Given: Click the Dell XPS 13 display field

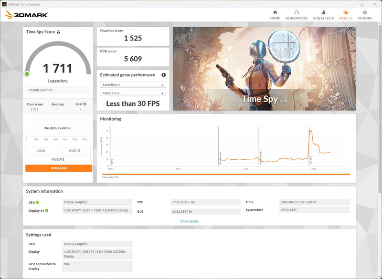Looking at the screenshot, I should [x=97, y=254].
